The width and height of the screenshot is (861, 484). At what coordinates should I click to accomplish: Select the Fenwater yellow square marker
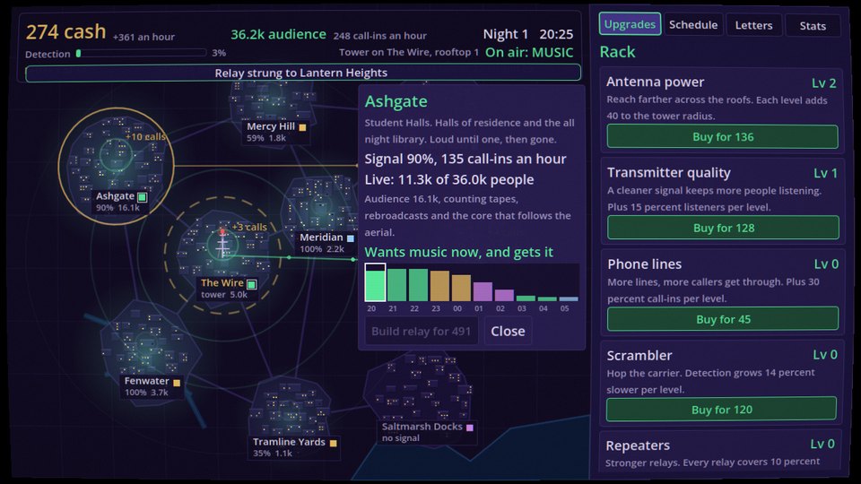pos(177,382)
